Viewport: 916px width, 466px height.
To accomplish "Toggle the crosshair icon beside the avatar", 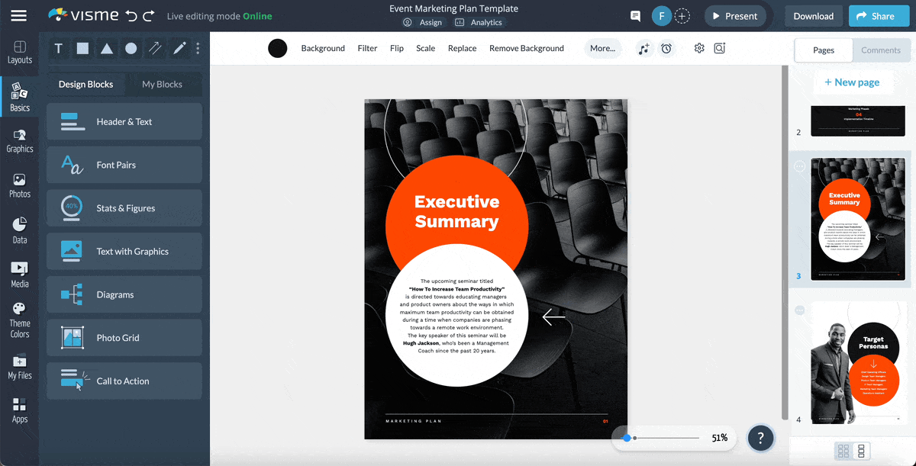I will click(682, 15).
